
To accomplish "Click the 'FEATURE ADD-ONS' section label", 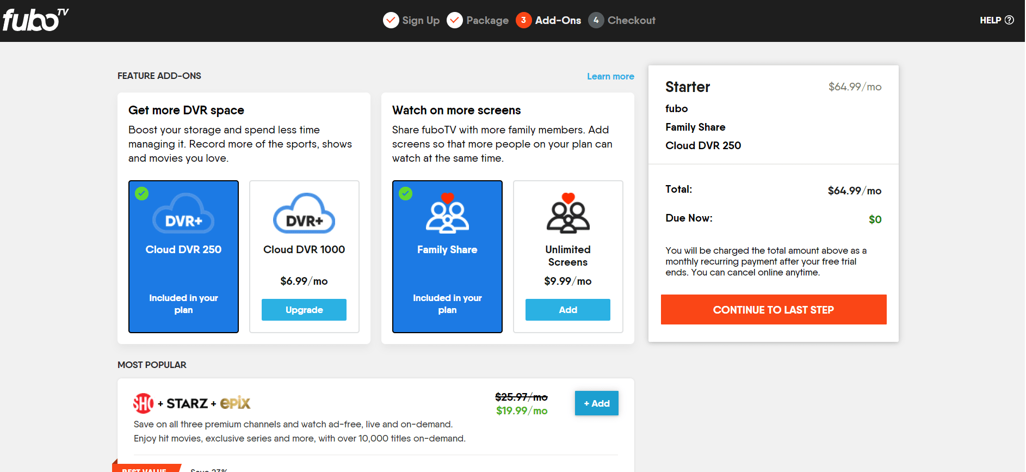I will point(159,76).
